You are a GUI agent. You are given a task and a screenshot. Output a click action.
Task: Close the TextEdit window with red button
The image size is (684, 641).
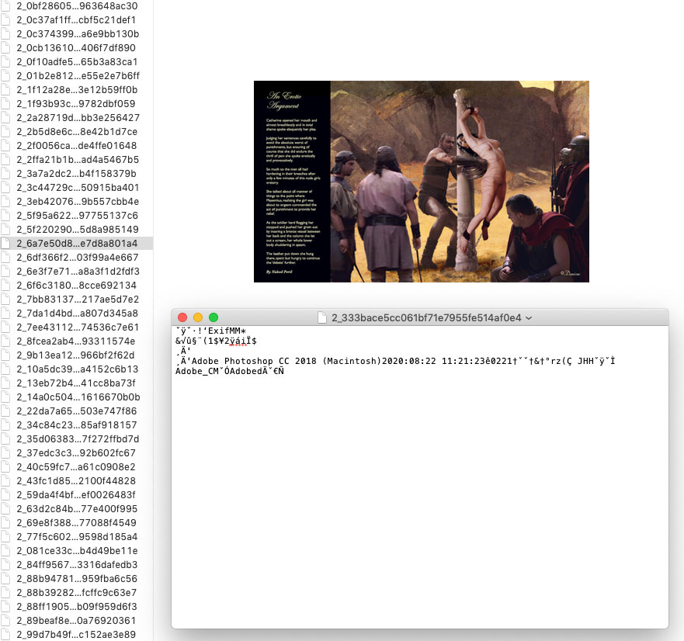coord(182,317)
